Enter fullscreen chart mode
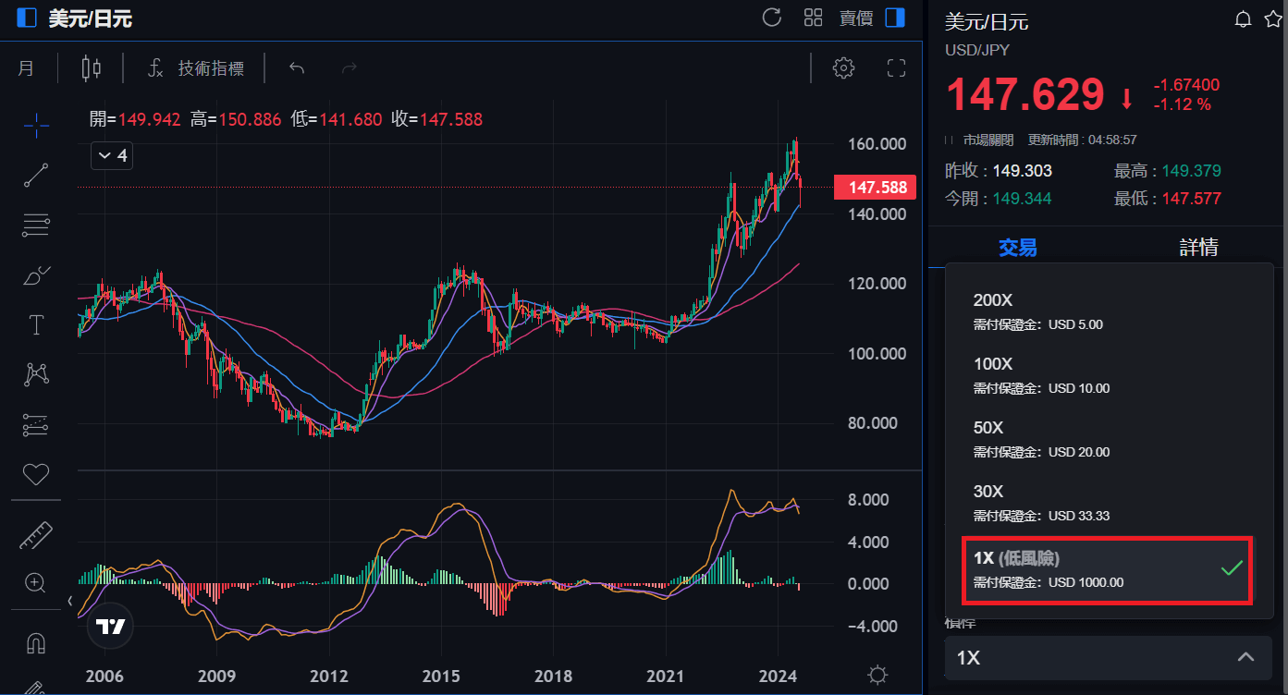Viewport: 1288px width, 695px height. point(896,67)
